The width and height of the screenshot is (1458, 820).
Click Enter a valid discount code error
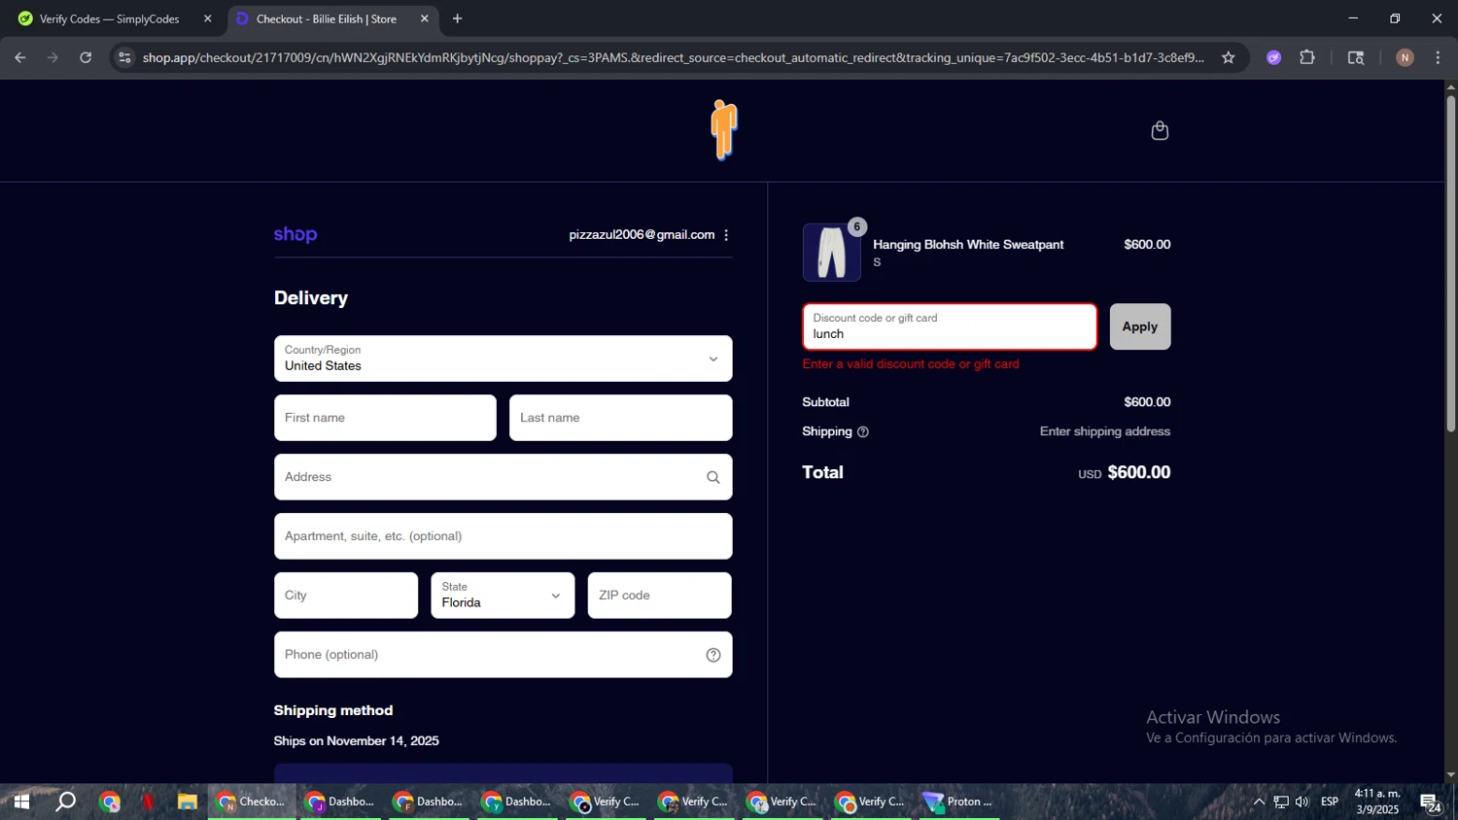[911, 364]
